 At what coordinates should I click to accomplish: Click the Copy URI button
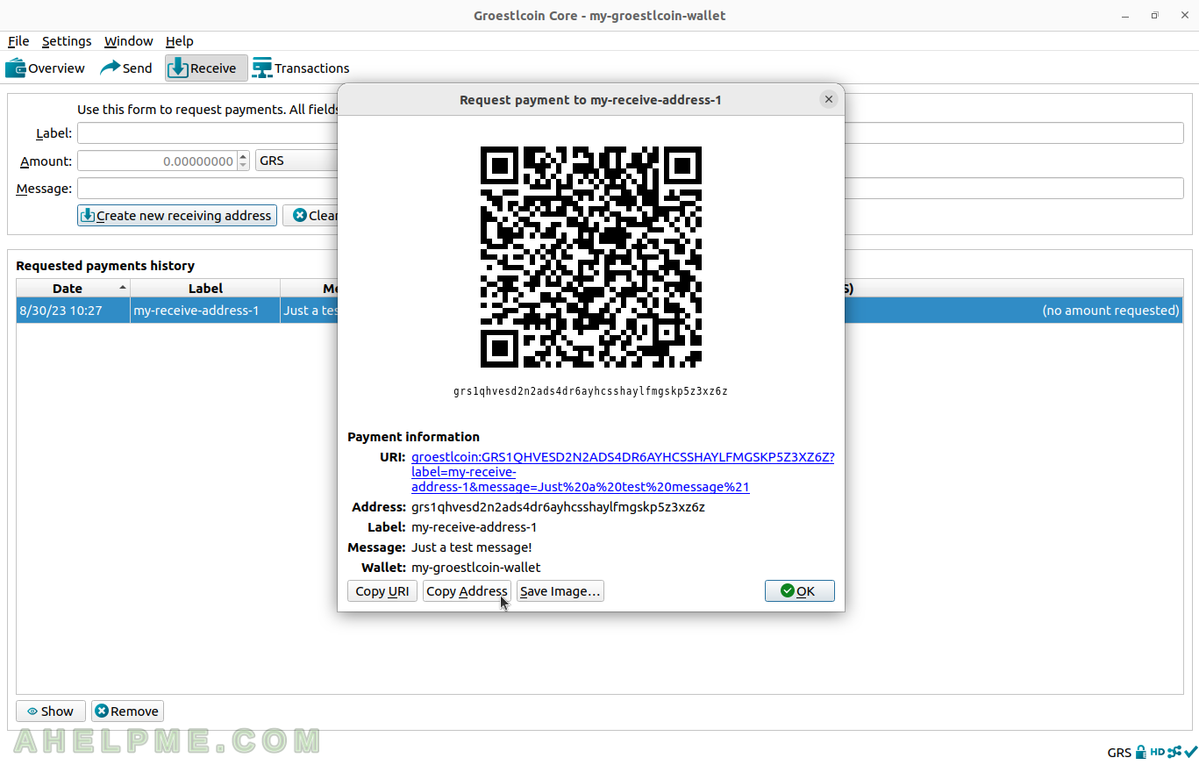[382, 591]
